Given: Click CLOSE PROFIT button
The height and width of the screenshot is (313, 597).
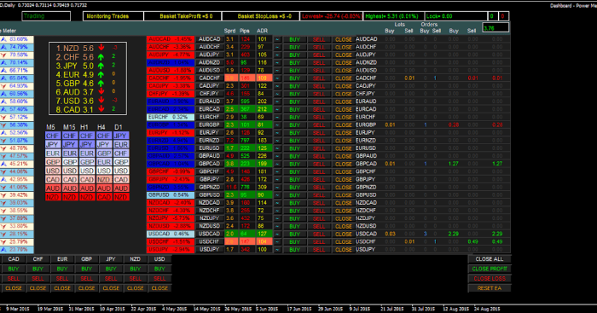Looking at the screenshot, I should tap(490, 269).
